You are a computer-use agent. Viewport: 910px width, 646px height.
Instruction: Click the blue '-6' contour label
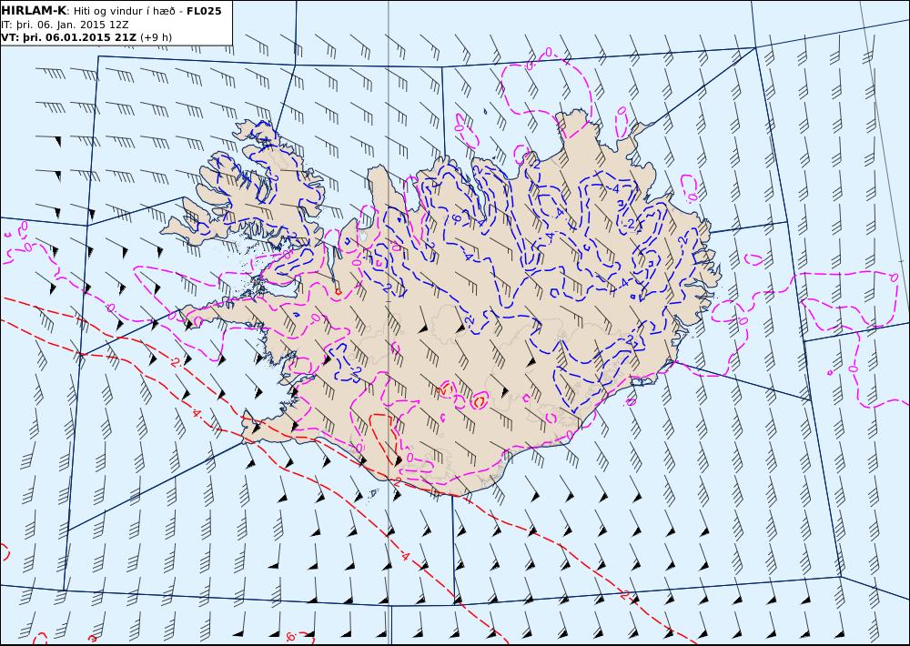click(x=456, y=218)
